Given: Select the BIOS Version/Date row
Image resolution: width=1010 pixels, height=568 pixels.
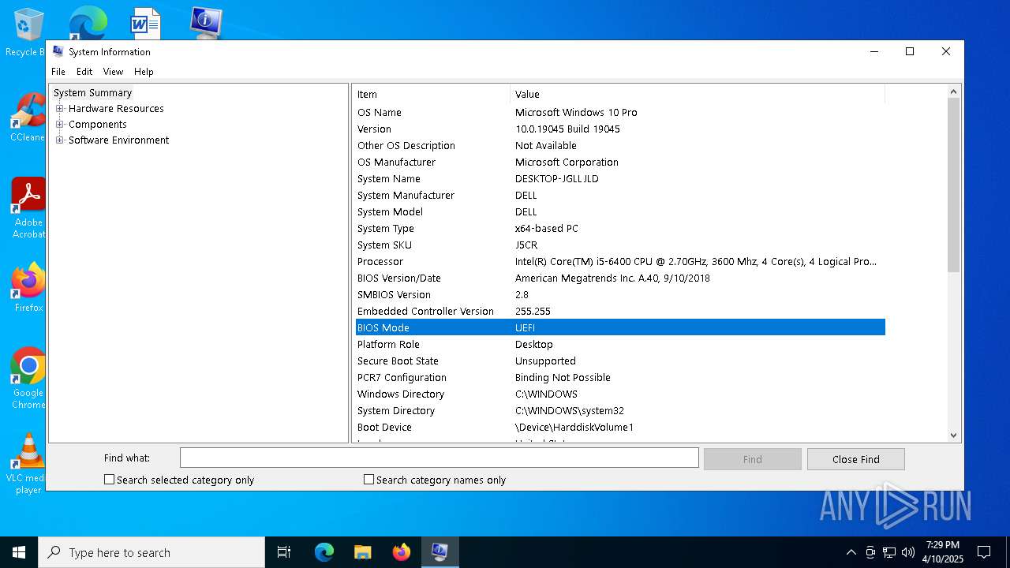Looking at the screenshot, I should [x=620, y=278].
